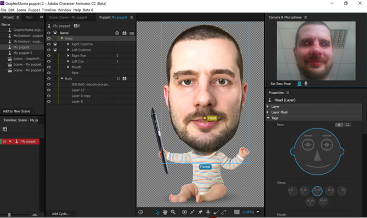
Task: Toggle My puppet track eye in timeline
Action: (x=4, y=141)
